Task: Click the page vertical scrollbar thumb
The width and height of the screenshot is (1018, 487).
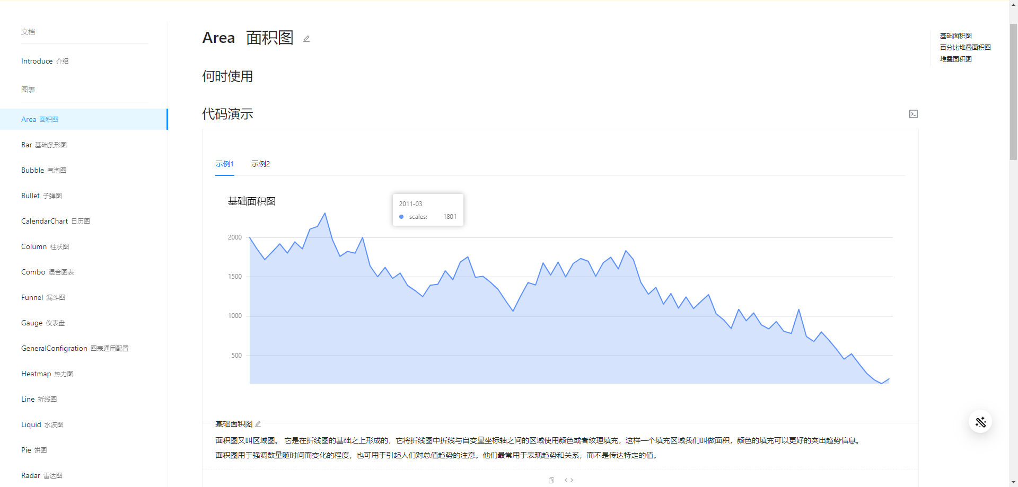Action: pos(1013,91)
